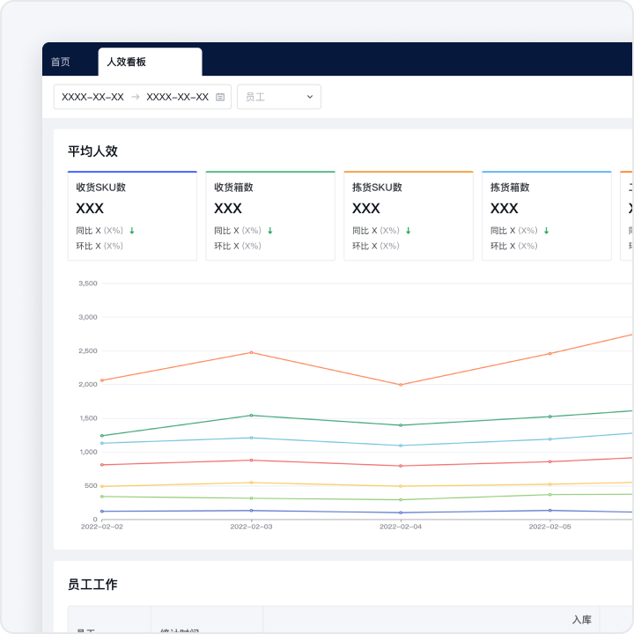Viewport: 634px width, 634px height.
Task: Select the 收货箱数 metric card
Action: [x=270, y=216]
